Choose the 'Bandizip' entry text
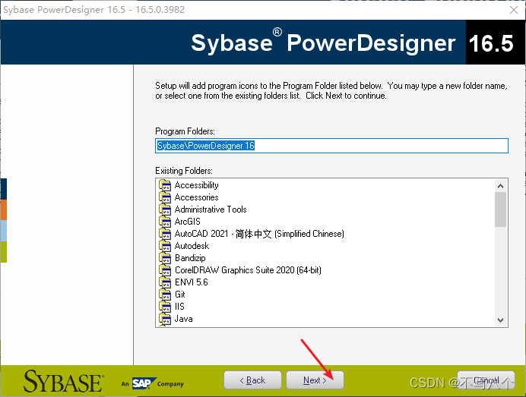Image resolution: width=526 pixels, height=397 pixels. coord(190,258)
